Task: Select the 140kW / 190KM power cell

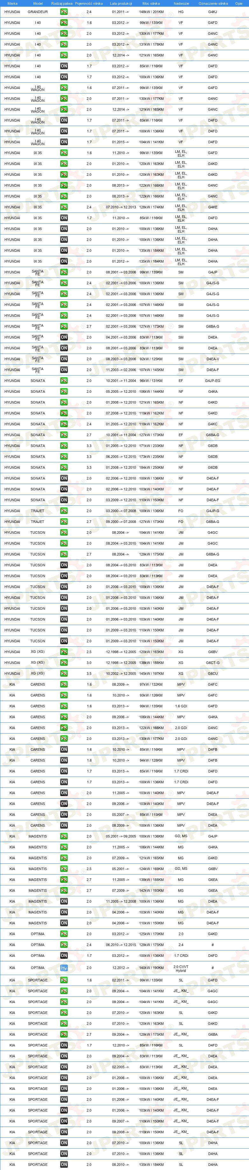Action: tap(152, 968)
